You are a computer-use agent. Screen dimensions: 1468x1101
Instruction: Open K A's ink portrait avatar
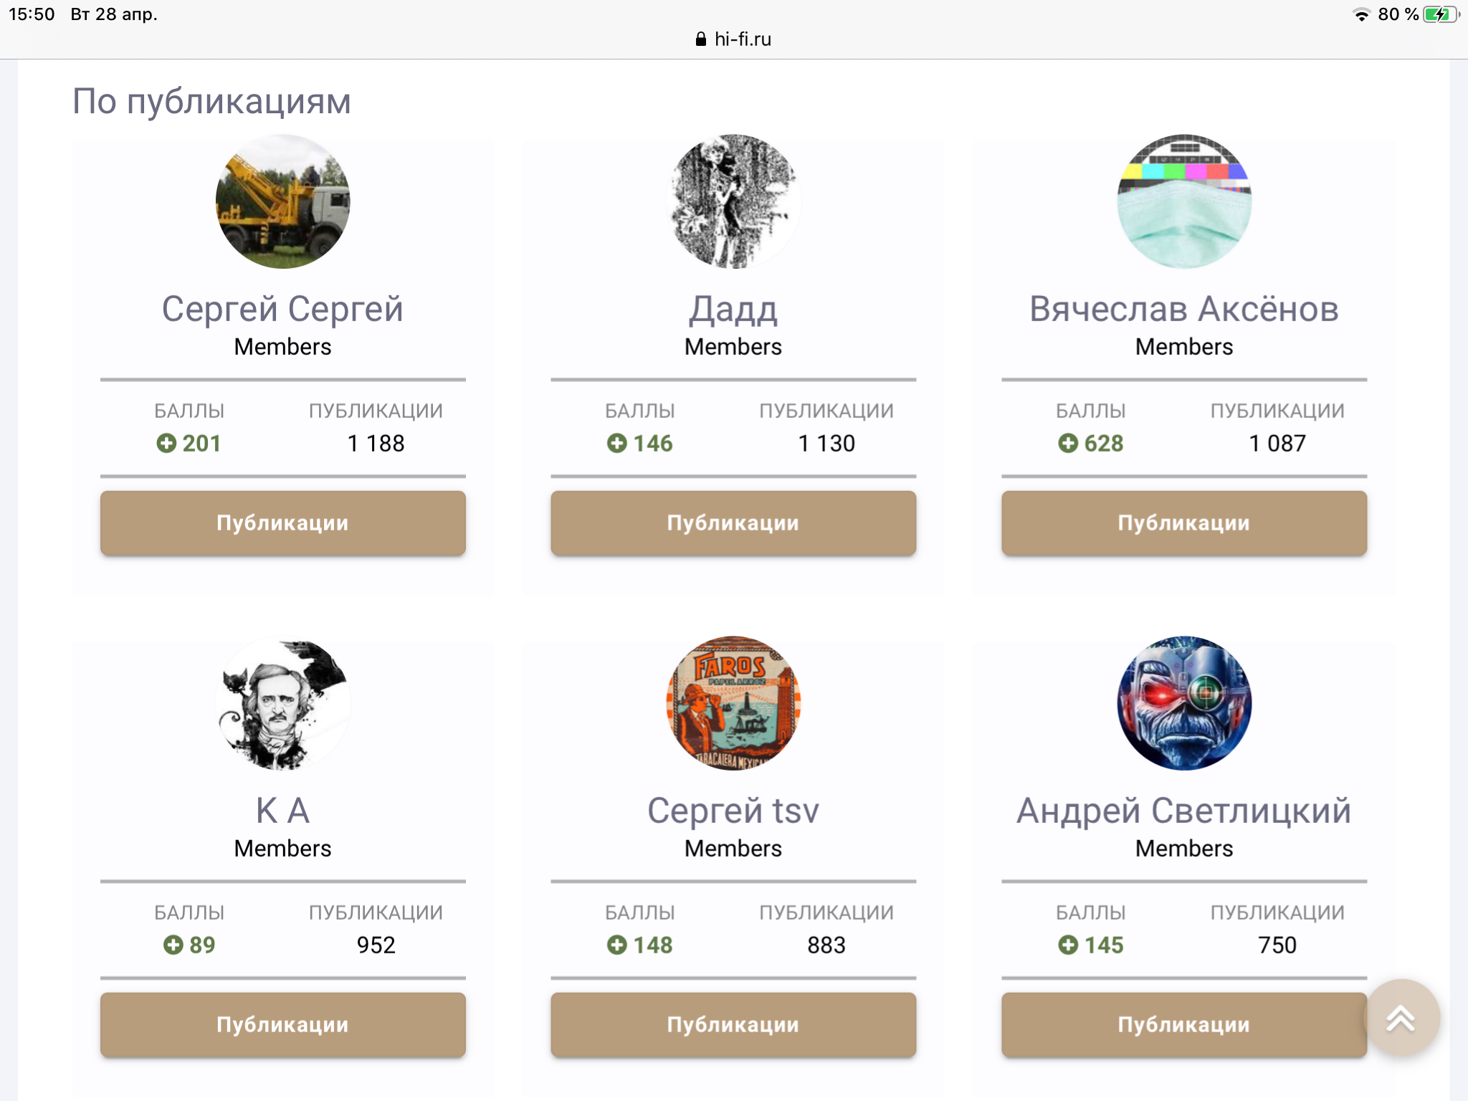(282, 703)
